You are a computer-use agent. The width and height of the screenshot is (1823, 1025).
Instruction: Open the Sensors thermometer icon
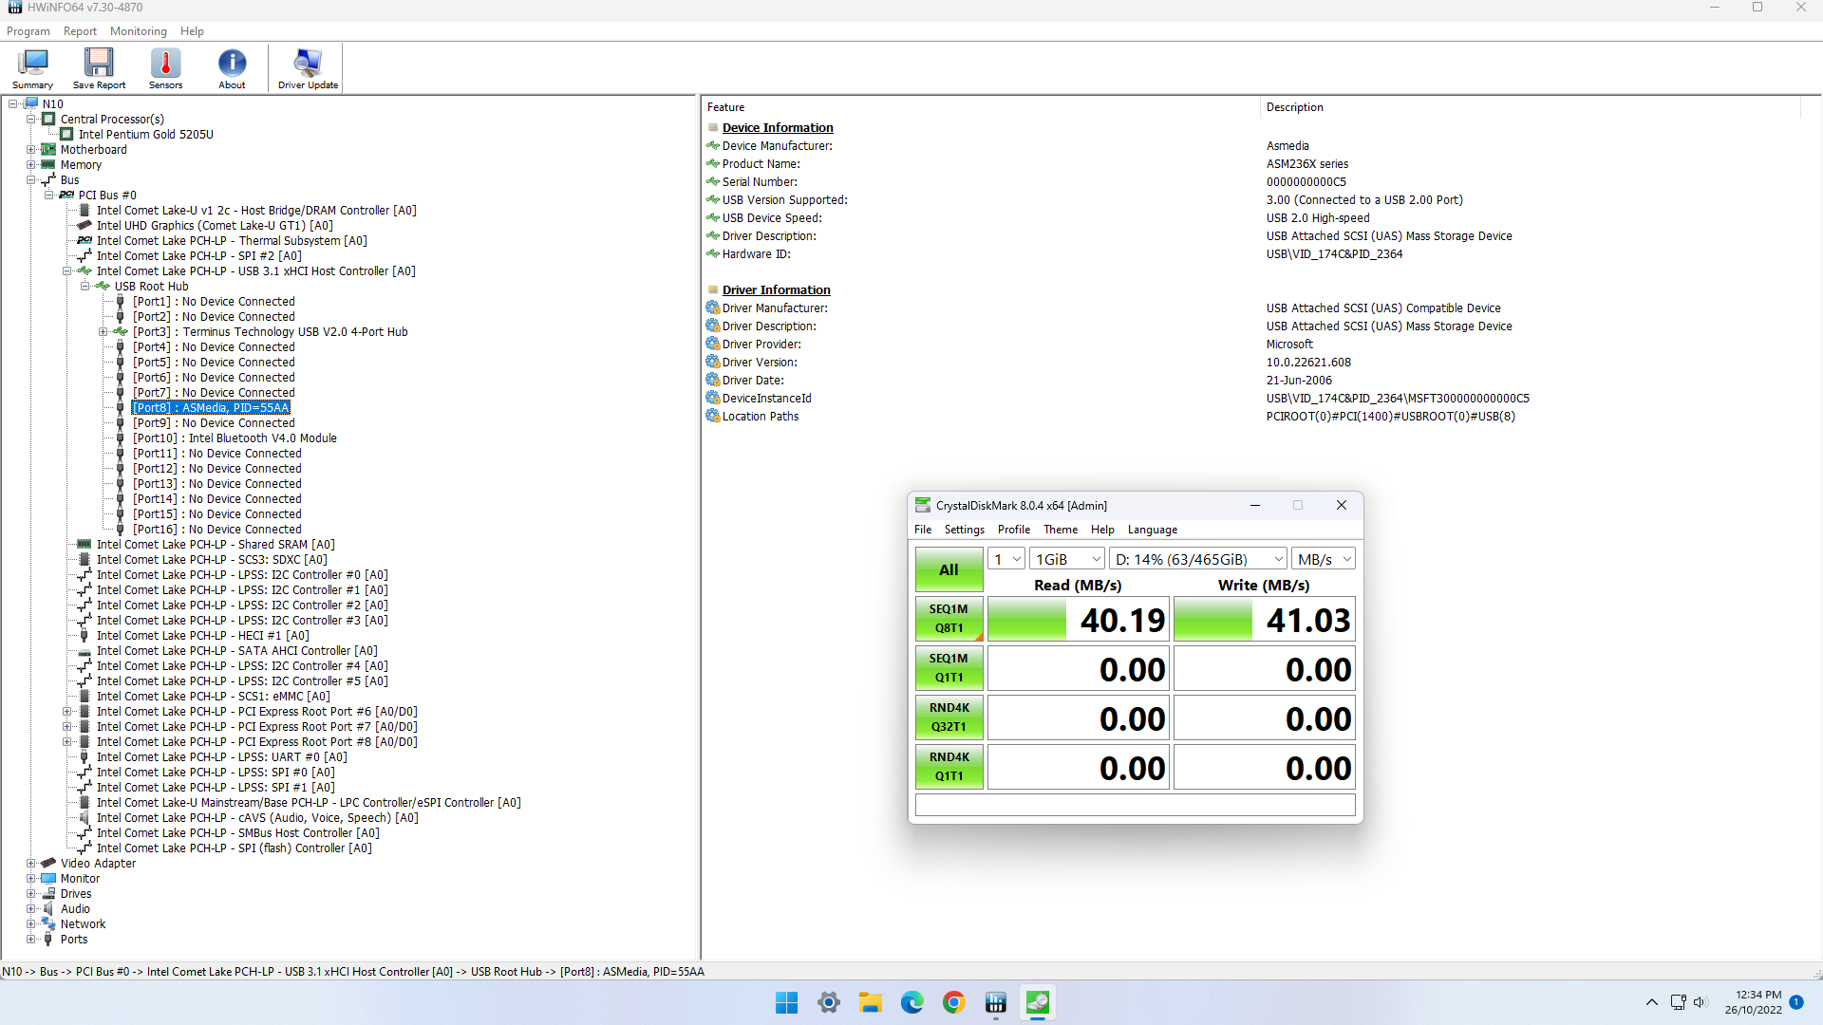pyautogui.click(x=165, y=68)
